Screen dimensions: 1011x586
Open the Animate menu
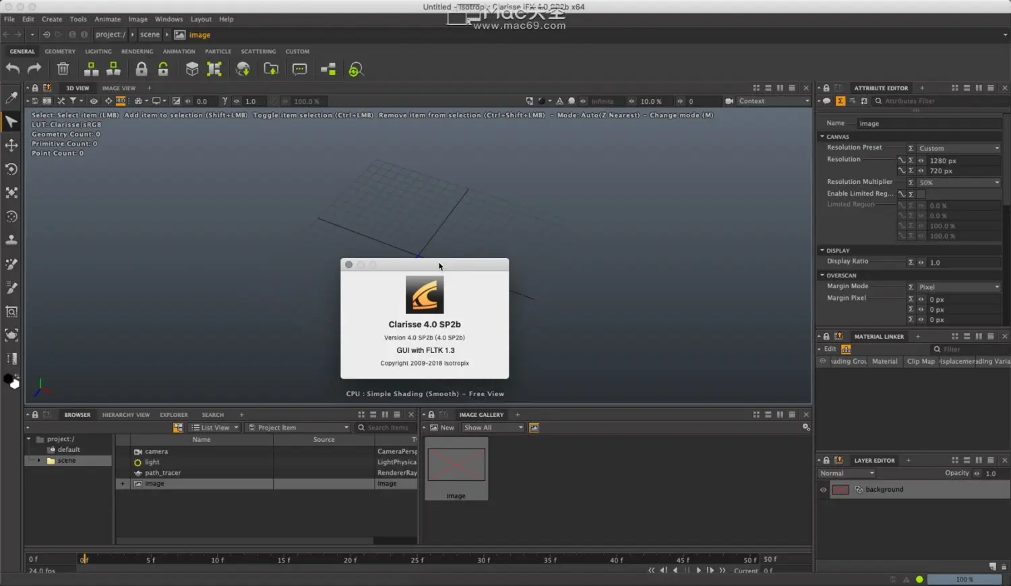(107, 19)
